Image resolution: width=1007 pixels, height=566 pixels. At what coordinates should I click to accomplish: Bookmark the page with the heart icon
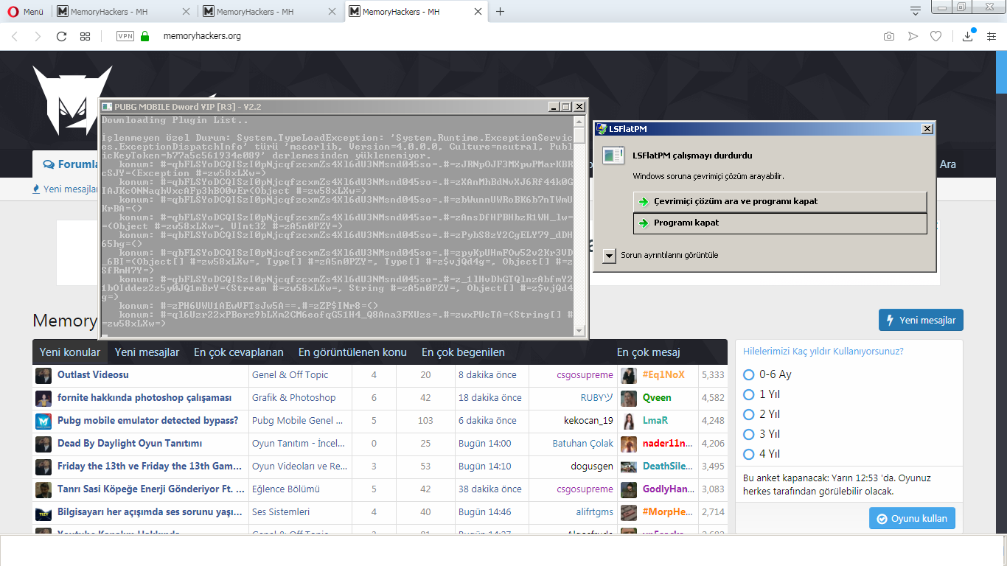pyautogui.click(x=935, y=36)
